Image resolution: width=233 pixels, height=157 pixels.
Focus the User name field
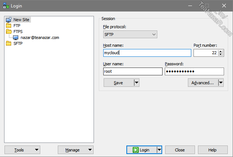pos(133,72)
